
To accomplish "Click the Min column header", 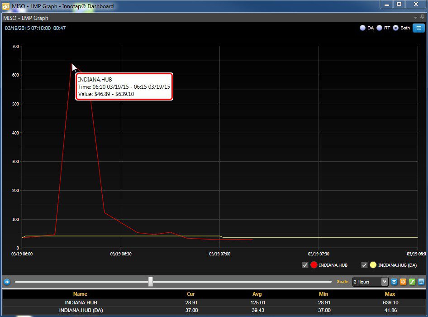I will [x=323, y=294].
